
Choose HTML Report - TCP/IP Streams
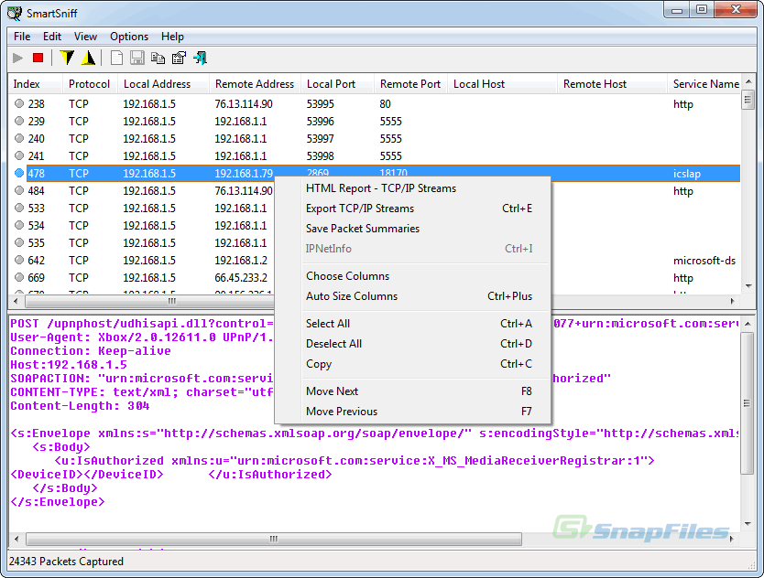pos(380,188)
